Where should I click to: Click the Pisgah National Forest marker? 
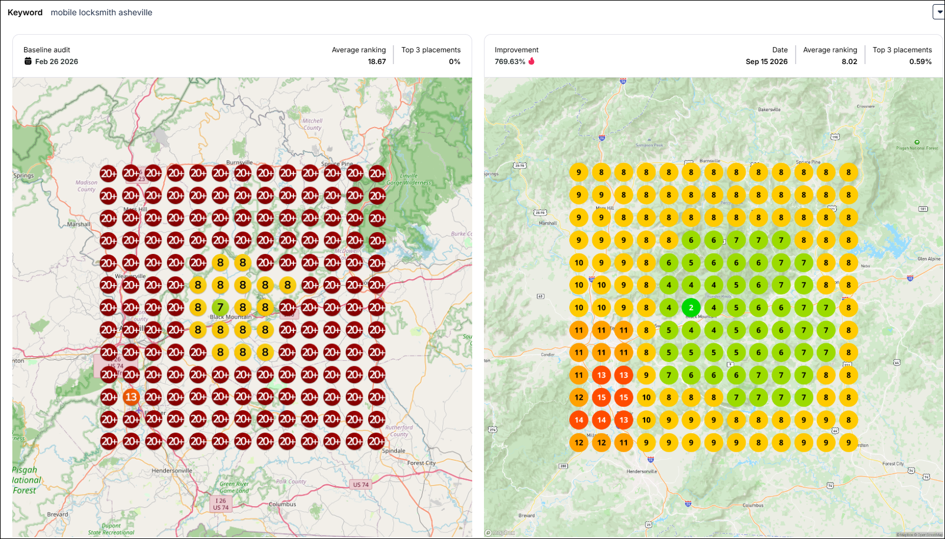pyautogui.click(x=917, y=142)
